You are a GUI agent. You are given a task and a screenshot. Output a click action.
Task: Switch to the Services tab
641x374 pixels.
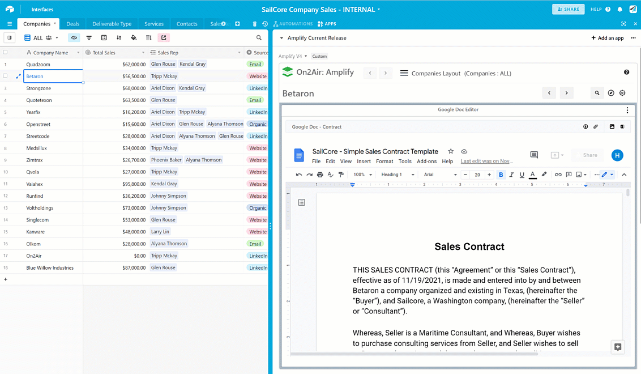153,24
